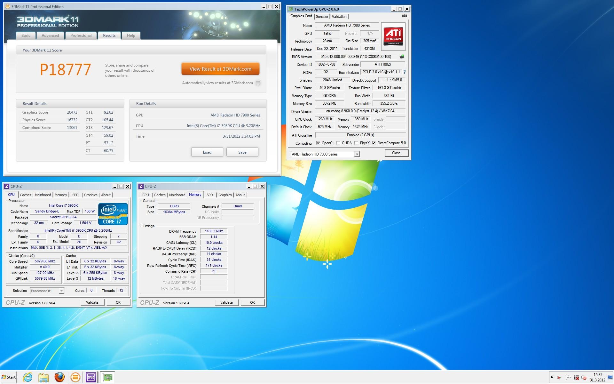The image size is (614, 384).
Task: Click the muted volume speaker tray icon
Action: [584, 378]
